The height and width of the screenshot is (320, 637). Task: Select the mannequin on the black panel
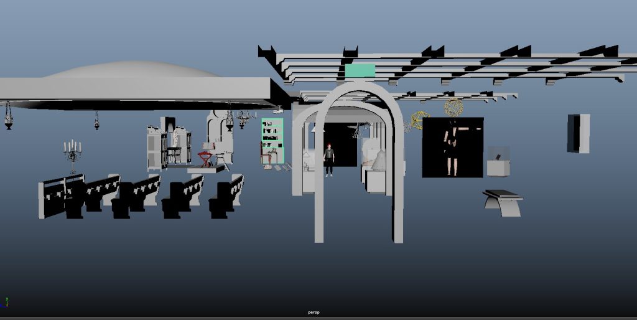click(x=452, y=148)
